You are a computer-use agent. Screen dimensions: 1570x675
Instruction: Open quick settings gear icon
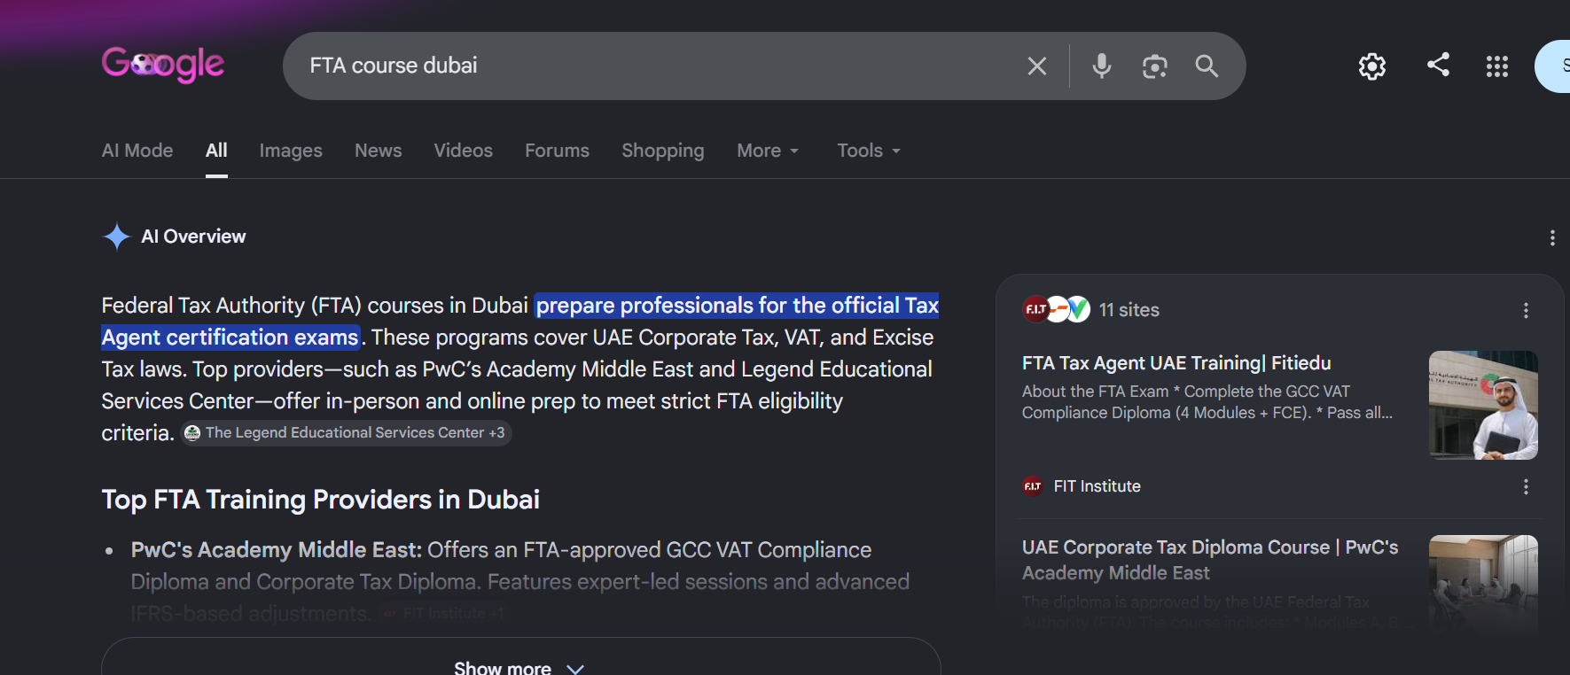[x=1372, y=66]
